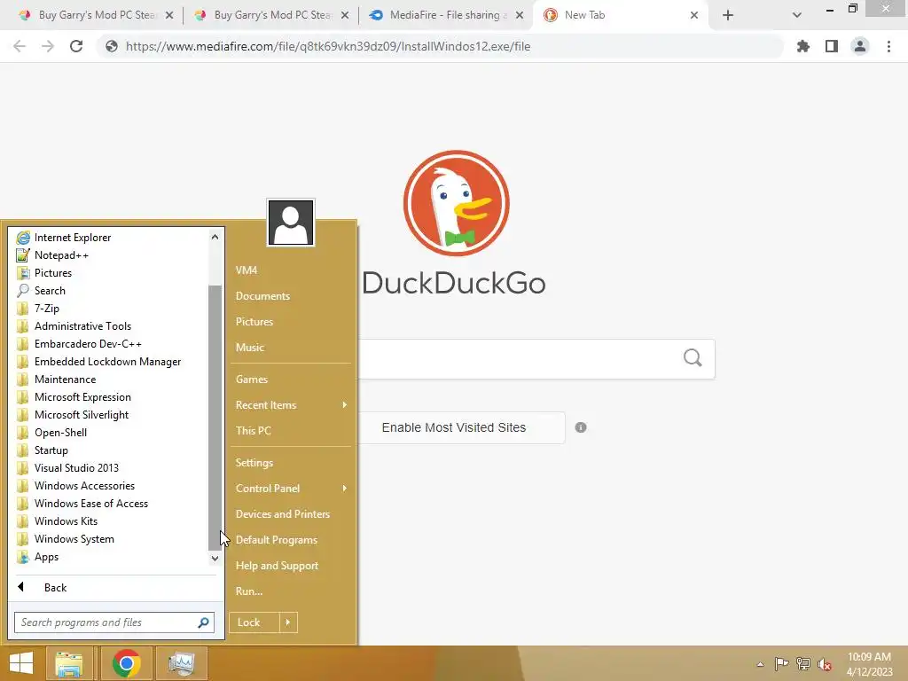Viewport: 908px width, 681px height.
Task: Open a new browser tab
Action: pos(728,16)
